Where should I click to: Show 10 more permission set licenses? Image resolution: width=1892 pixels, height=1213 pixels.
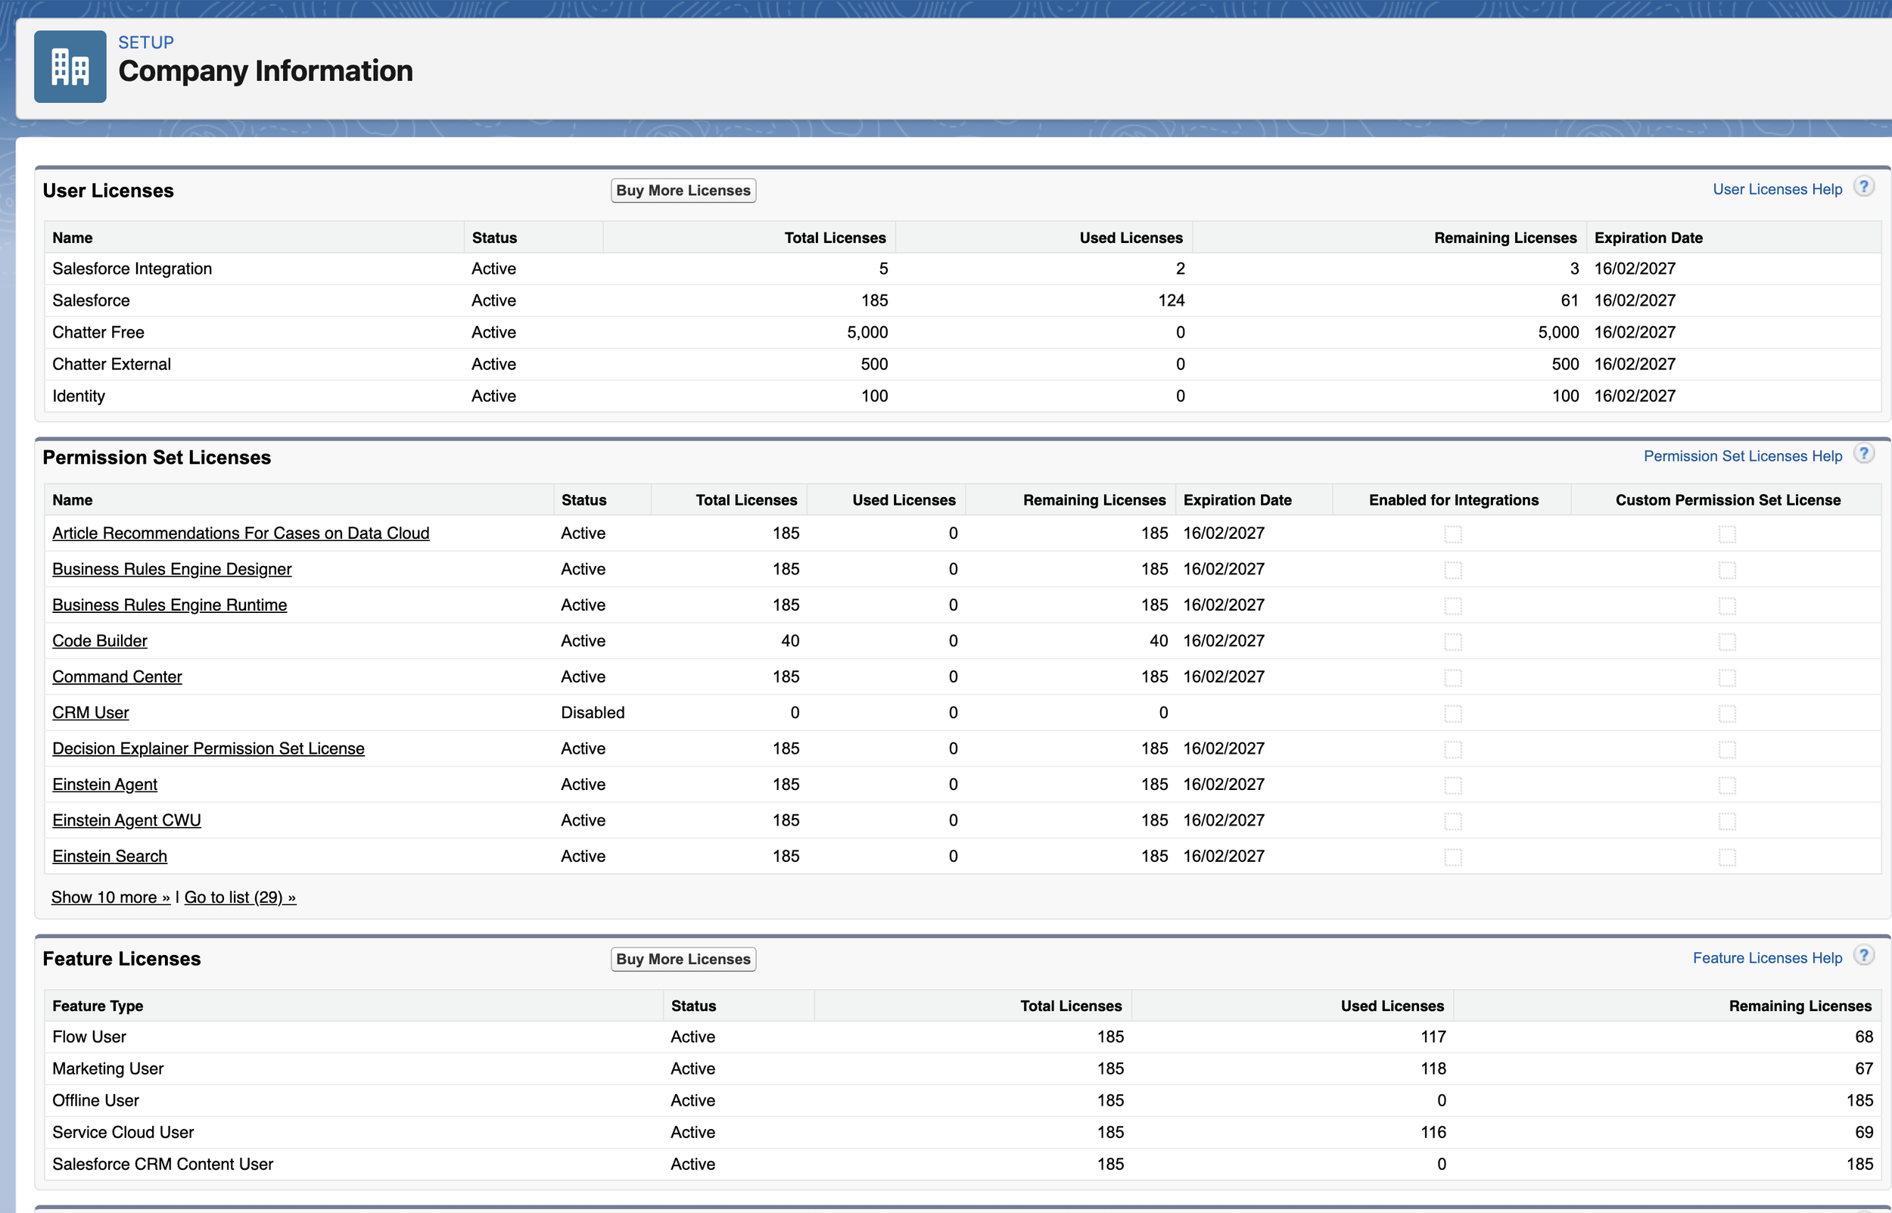click(110, 897)
